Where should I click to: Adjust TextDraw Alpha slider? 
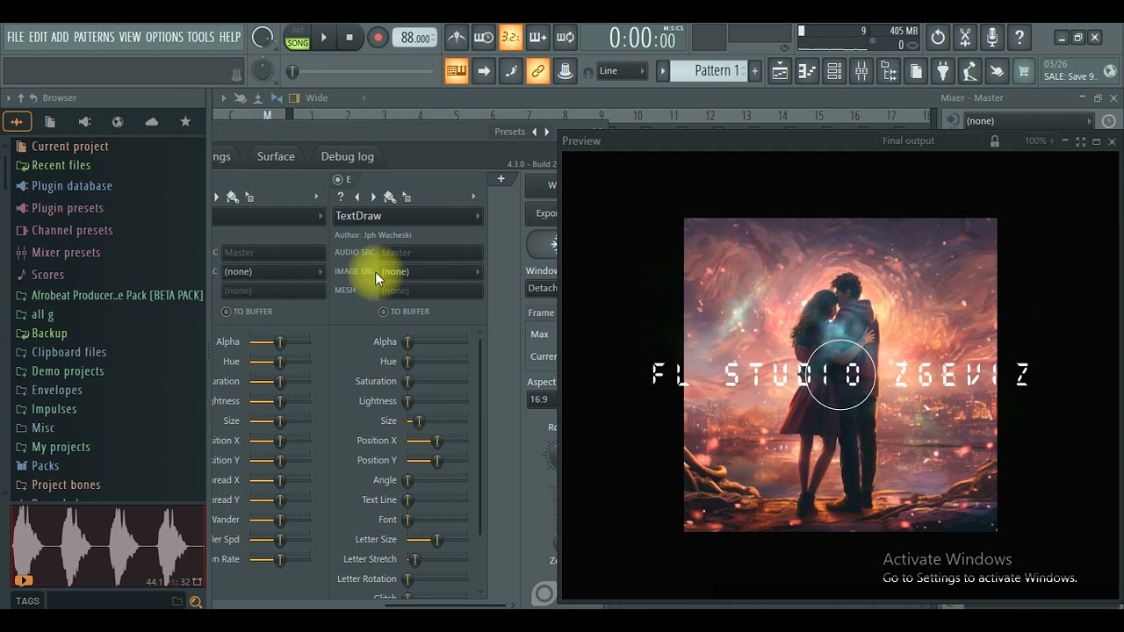(437, 342)
